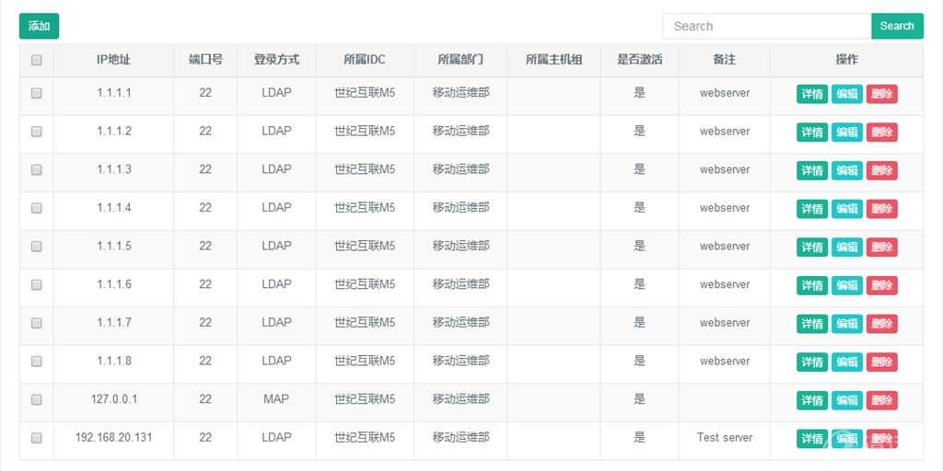
Task: Open 详情 details for host 1.1.1.1
Action: pos(811,94)
